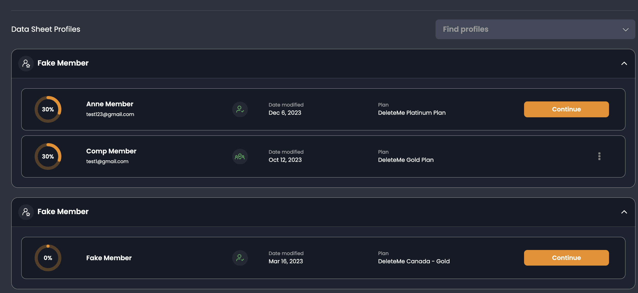
Task: Click user-star icon in first Fake Member header
Action: coord(26,64)
